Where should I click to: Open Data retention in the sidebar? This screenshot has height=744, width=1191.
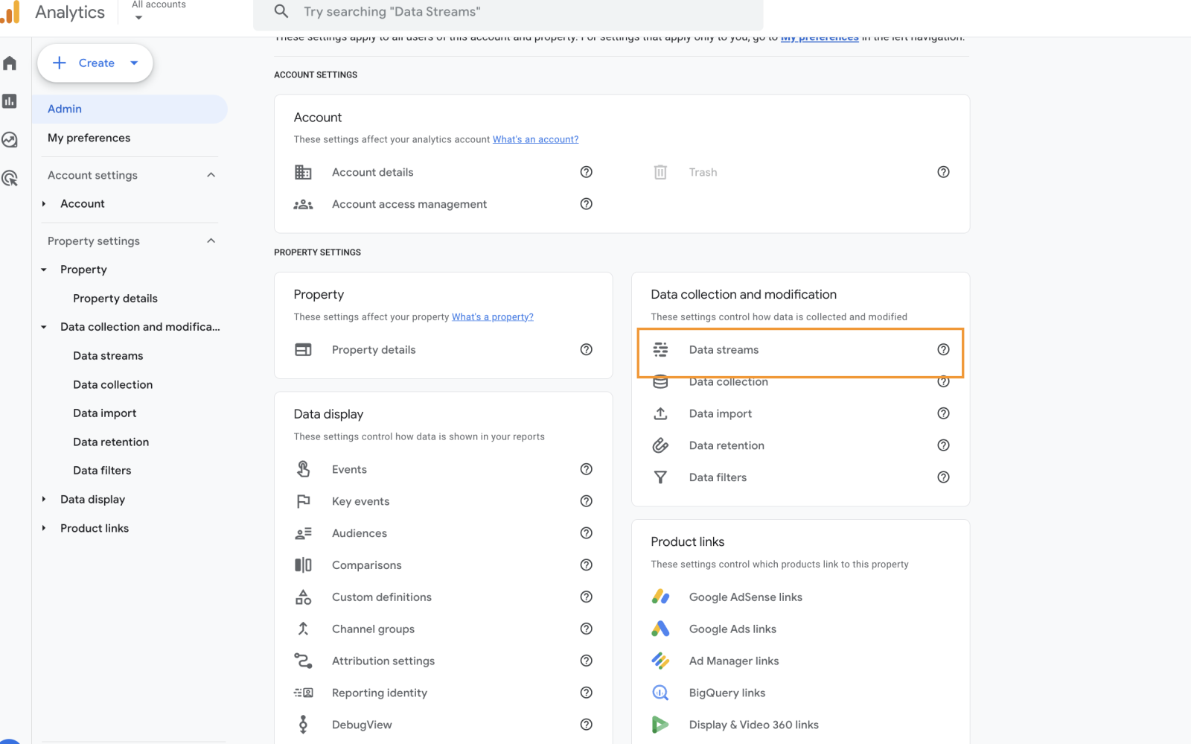[111, 442]
